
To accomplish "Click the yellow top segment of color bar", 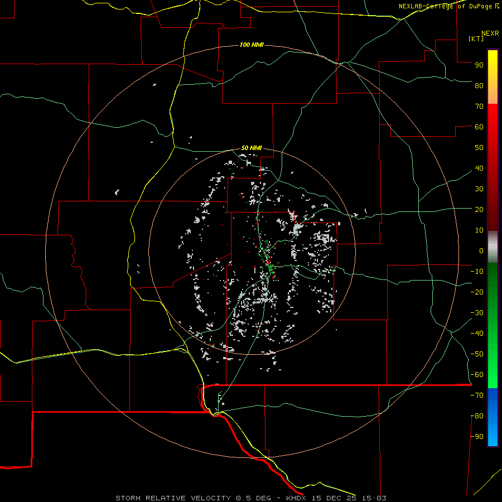I will (493, 77).
